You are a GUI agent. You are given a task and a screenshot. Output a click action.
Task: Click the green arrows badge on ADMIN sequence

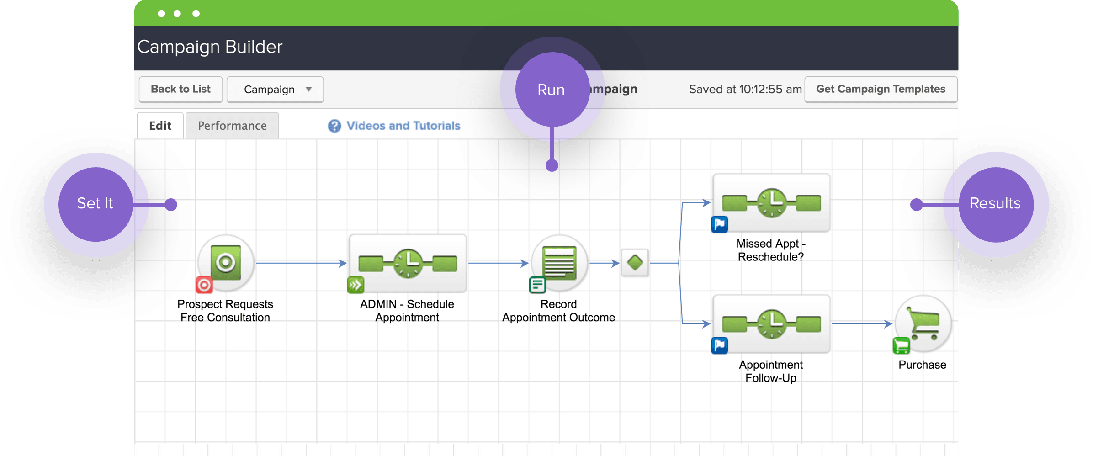(355, 285)
